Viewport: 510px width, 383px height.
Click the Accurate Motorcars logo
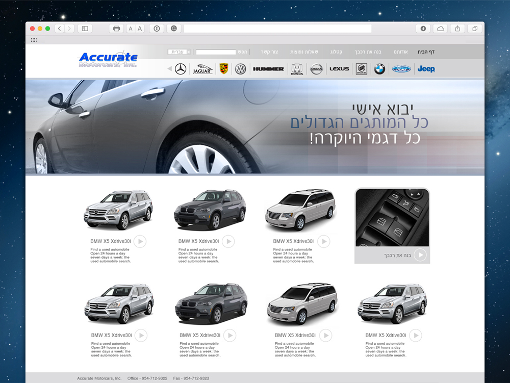(x=108, y=59)
